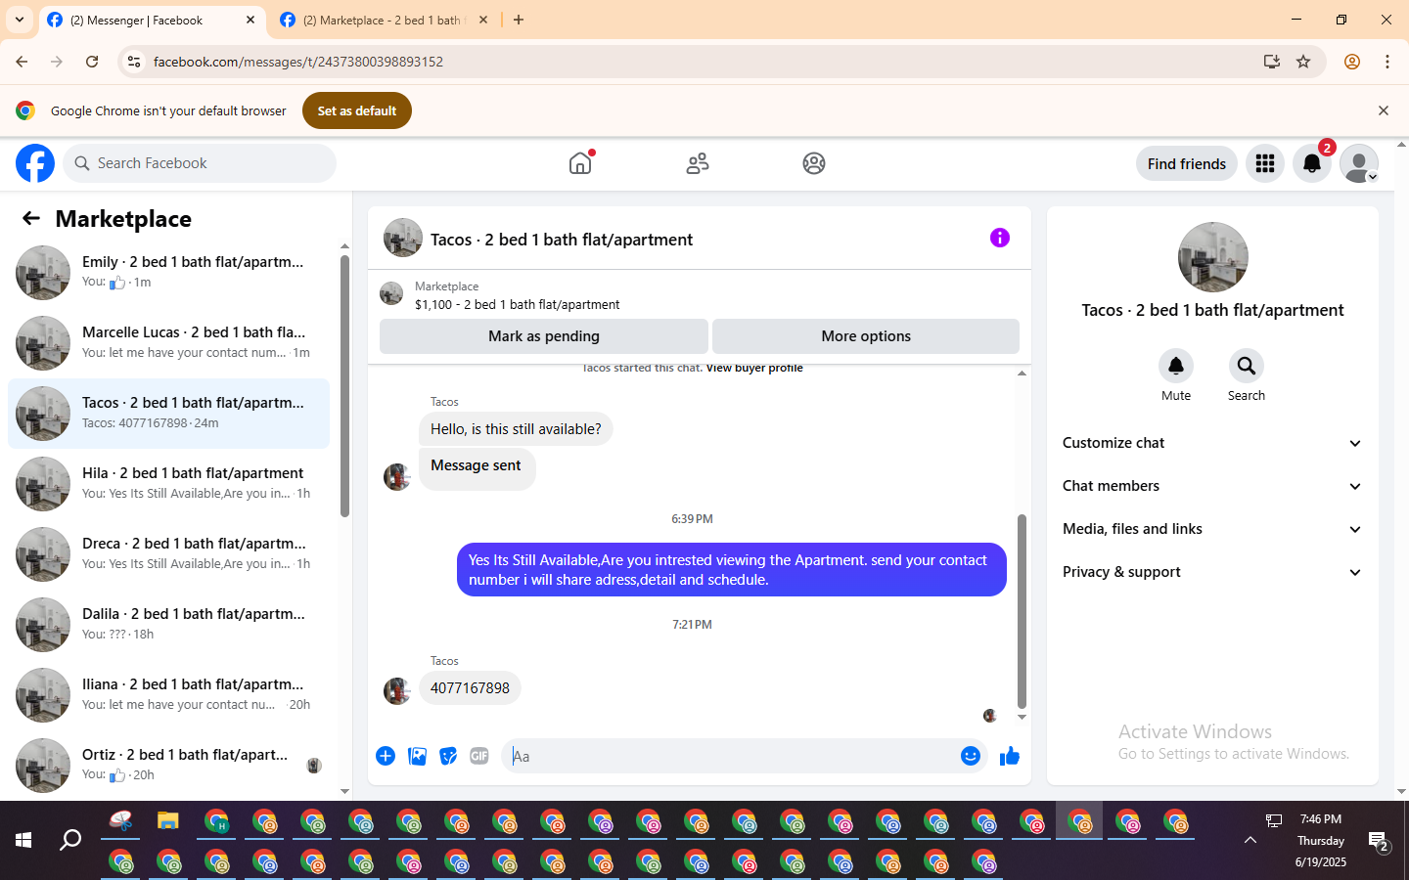Screen dimensions: 1409x880
Task: Click the address bar URL
Action: coord(298,62)
